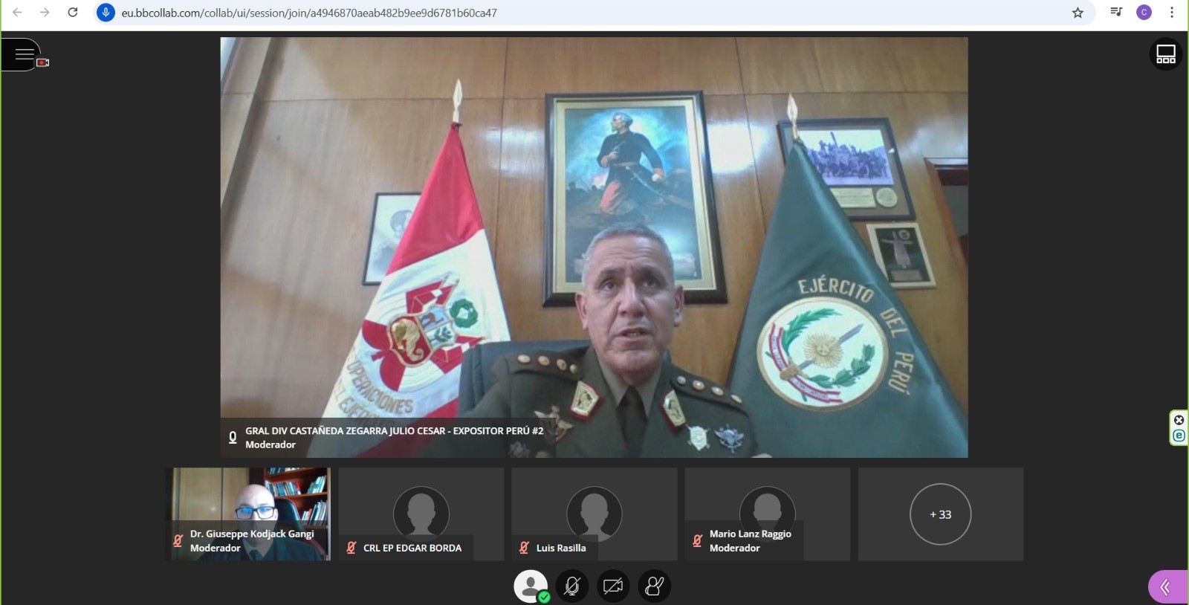Close the side extension widget
This screenshot has width=1189, height=605.
tap(1179, 420)
